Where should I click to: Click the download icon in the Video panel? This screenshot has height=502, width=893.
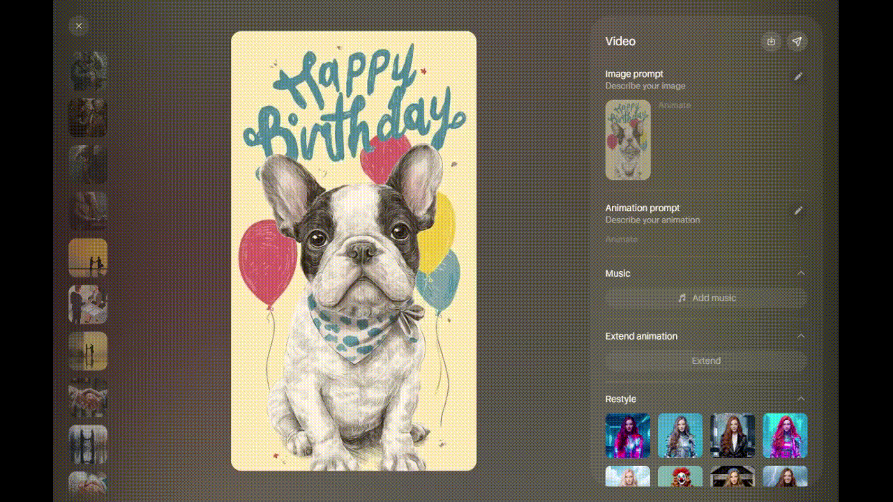771,41
